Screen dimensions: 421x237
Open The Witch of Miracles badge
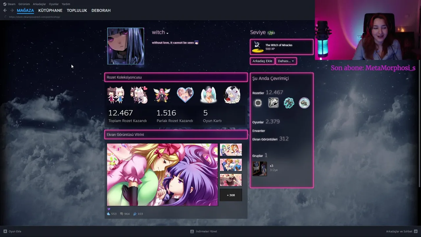pos(282,47)
